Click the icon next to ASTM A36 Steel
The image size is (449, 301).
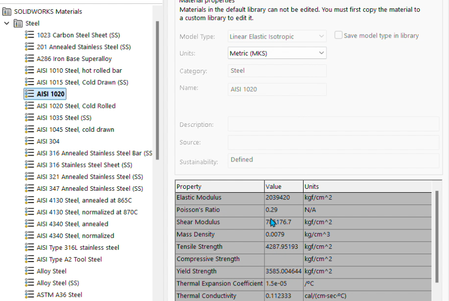tap(29, 295)
